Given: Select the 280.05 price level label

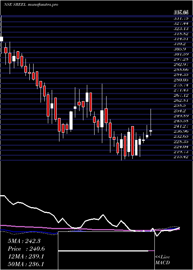Looking at the screenshot, I should click(x=181, y=80).
